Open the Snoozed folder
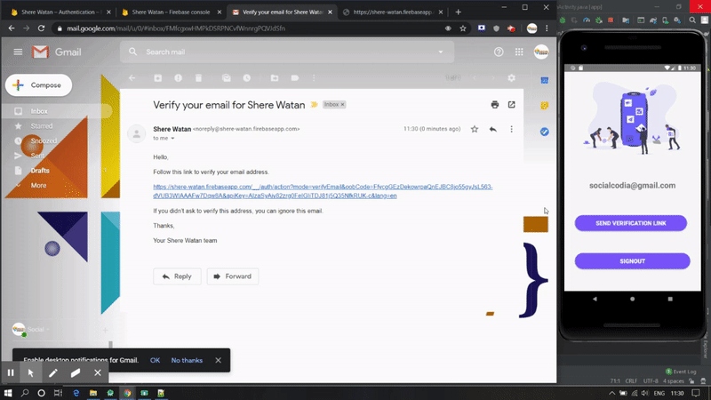This screenshot has height=400, width=711. point(44,141)
